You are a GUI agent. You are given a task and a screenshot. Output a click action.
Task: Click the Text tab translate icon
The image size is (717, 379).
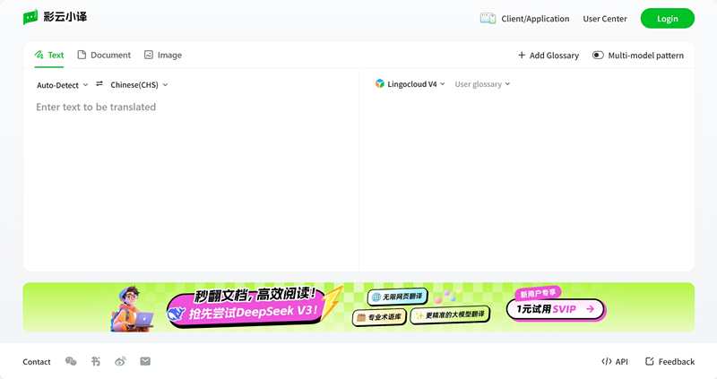[x=39, y=55]
